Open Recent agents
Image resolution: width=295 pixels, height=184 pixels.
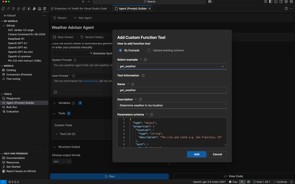pyautogui.click(x=60, y=18)
